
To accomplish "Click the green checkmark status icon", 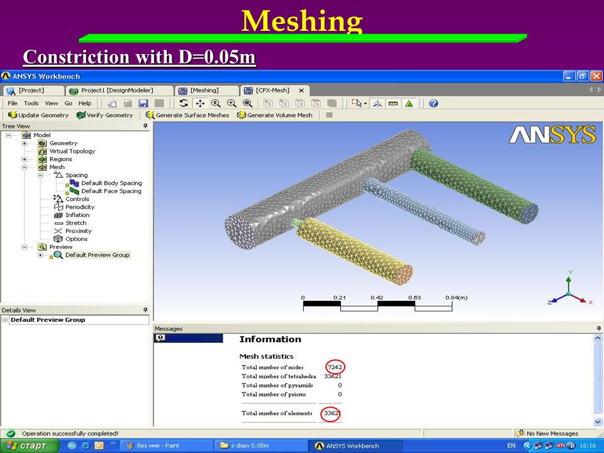I will (11, 433).
